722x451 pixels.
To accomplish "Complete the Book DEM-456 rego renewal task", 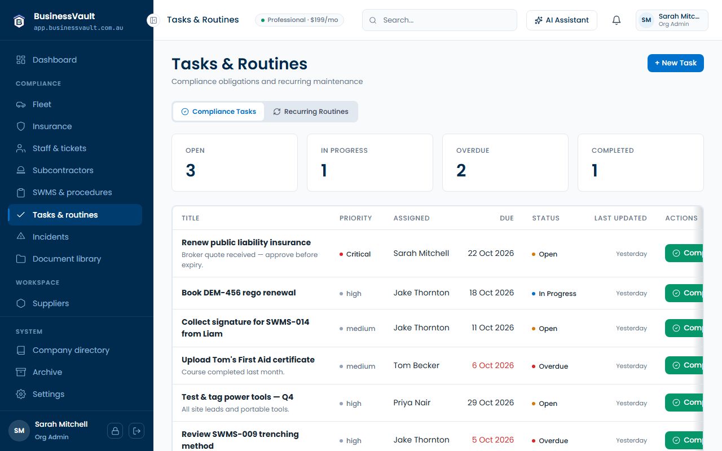I will point(684,293).
